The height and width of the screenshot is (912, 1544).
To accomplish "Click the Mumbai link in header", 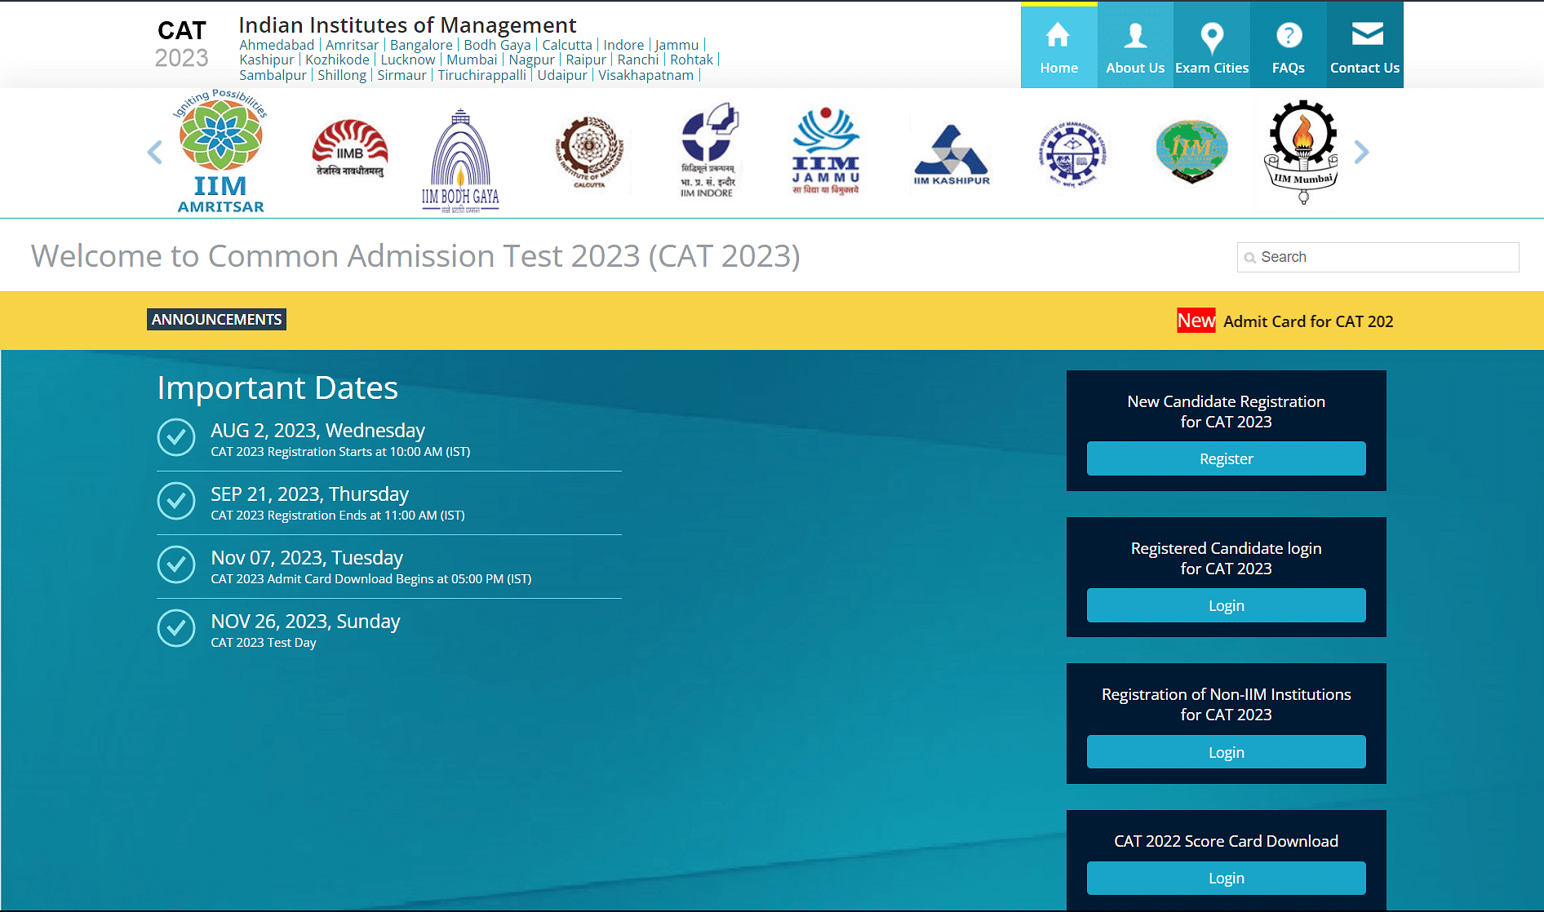I will tap(472, 60).
